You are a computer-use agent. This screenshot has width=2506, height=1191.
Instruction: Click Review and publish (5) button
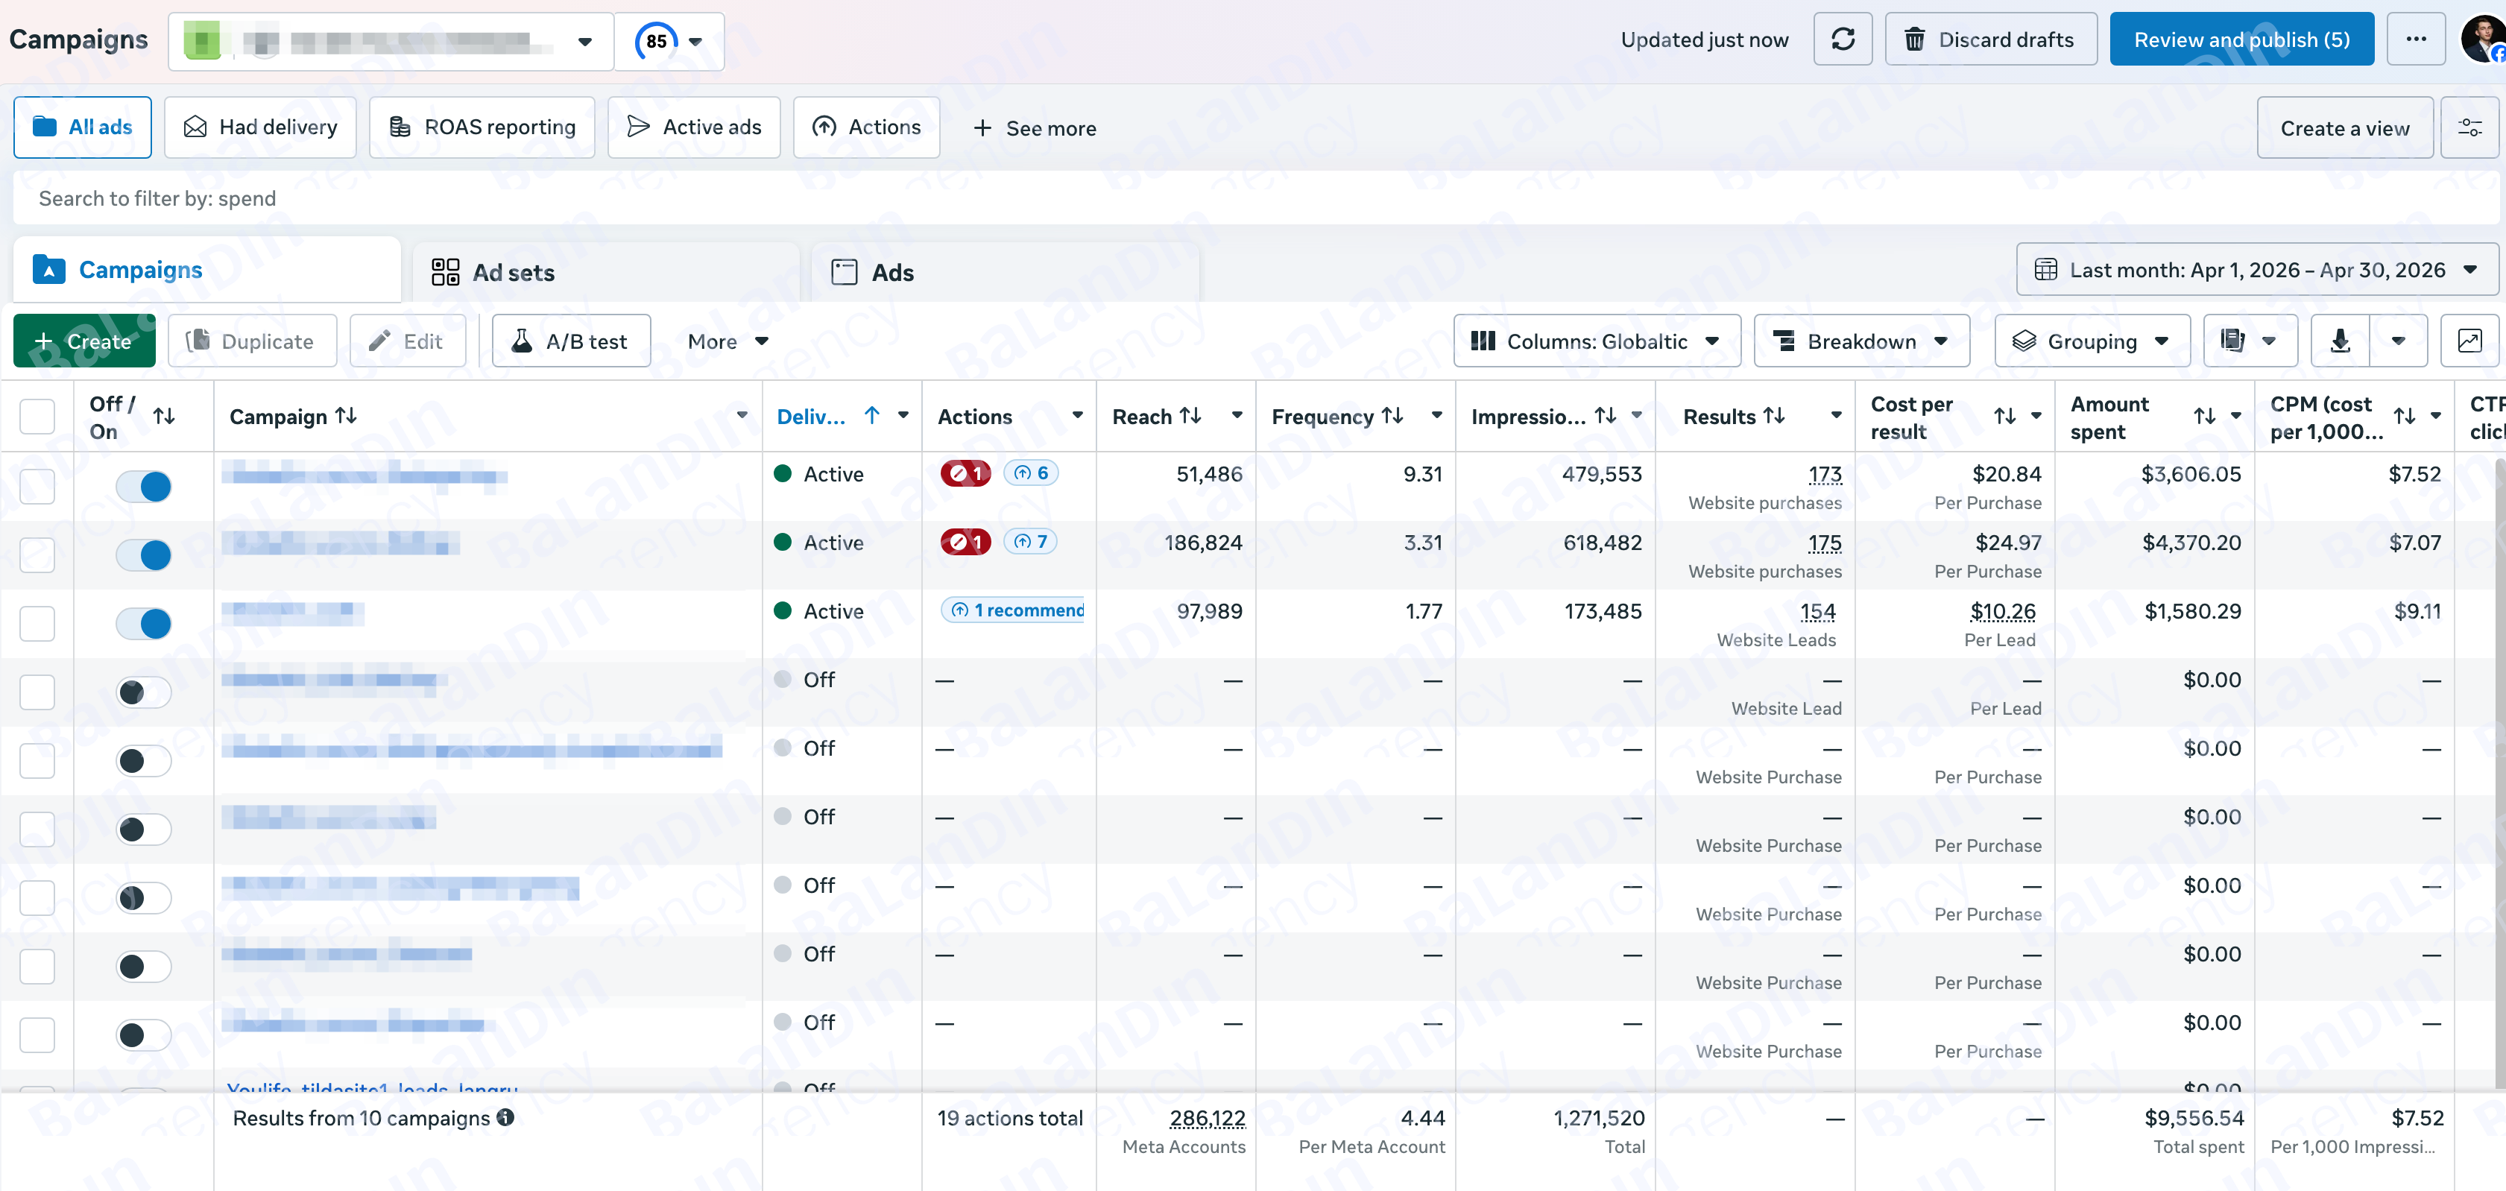2241,40
